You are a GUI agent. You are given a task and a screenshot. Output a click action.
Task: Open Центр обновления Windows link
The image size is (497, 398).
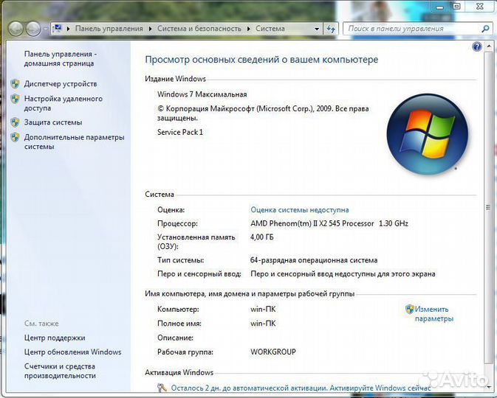click(x=72, y=352)
